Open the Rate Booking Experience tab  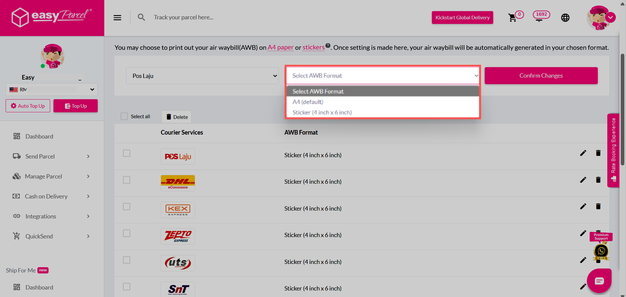tap(613, 150)
